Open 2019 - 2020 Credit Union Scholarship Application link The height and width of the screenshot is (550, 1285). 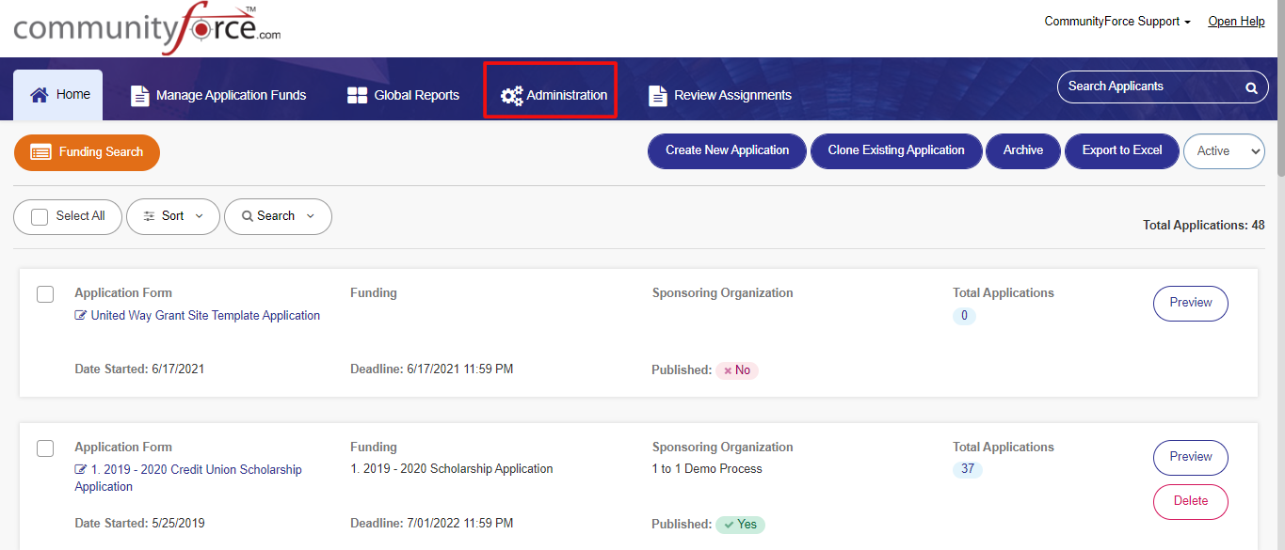pos(188,479)
